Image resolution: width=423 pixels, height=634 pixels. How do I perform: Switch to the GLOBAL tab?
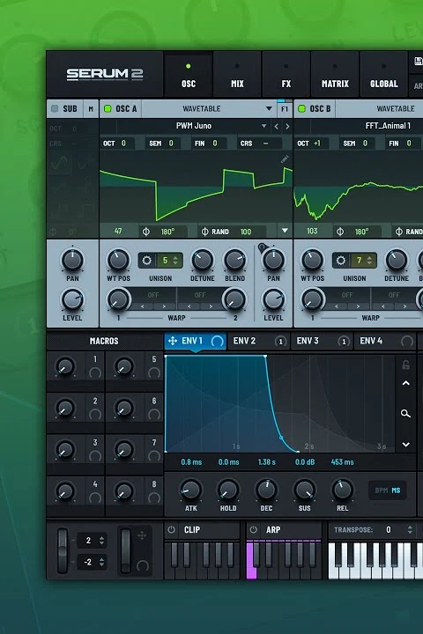(x=383, y=75)
